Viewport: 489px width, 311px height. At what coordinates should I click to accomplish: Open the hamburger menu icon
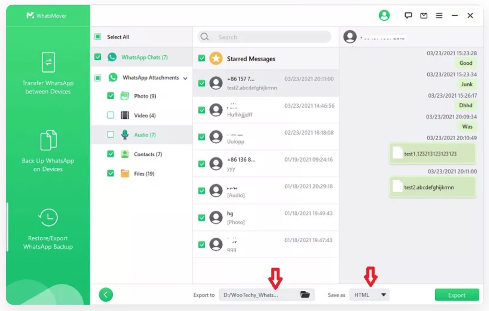point(439,15)
